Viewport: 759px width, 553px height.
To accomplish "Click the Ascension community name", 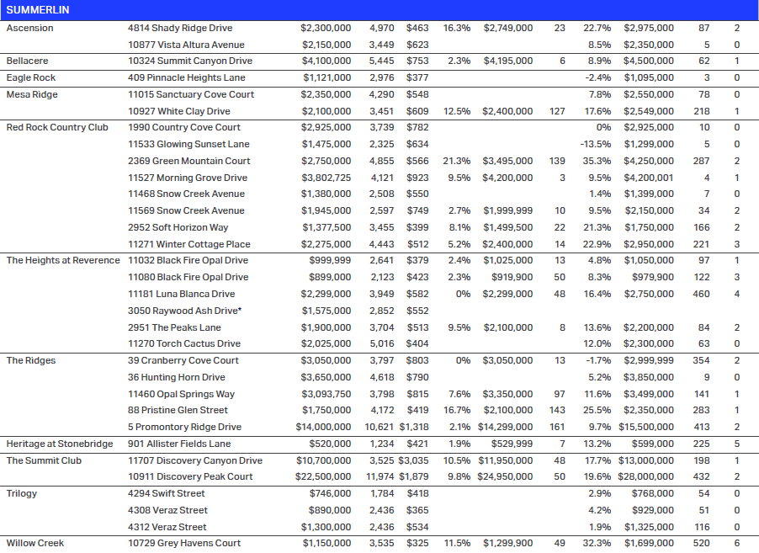I will coord(30,28).
